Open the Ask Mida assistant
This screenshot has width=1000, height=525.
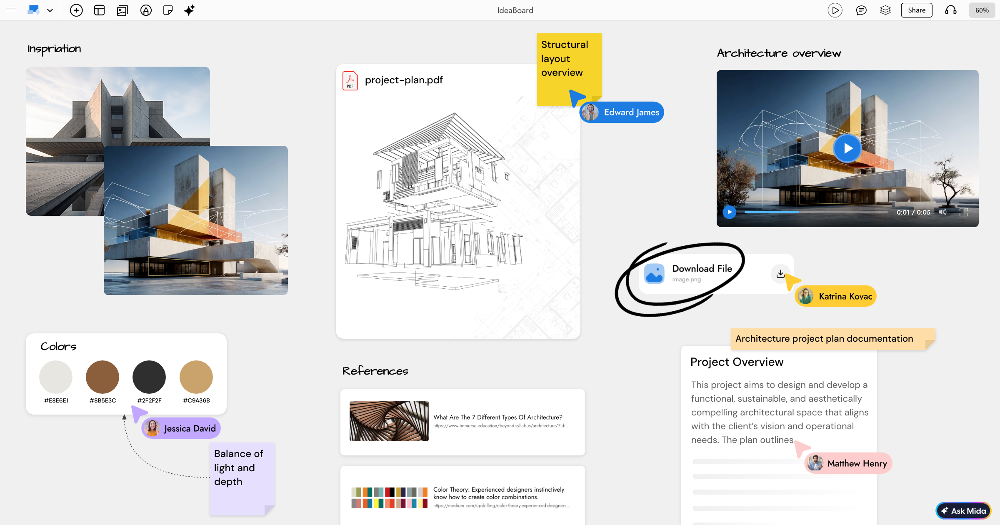click(x=963, y=511)
